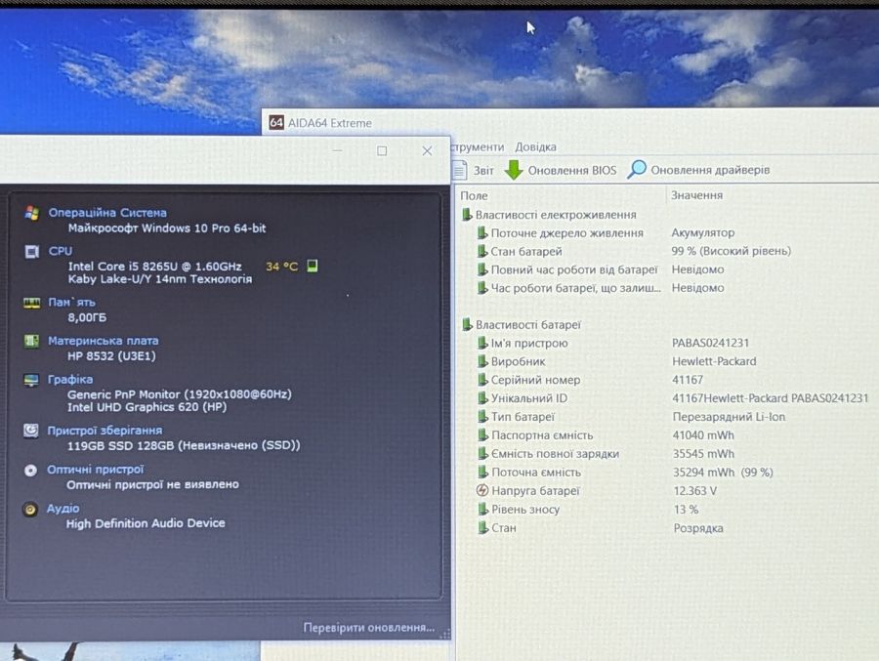Click the green CPU temperature indicator icon

[313, 266]
